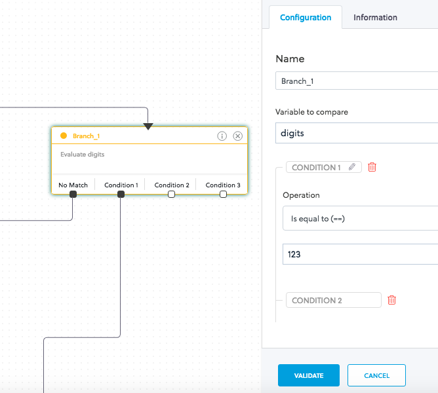Screen dimensions: 438x393
Task: Click the No Match output connector
Action: point(73,195)
